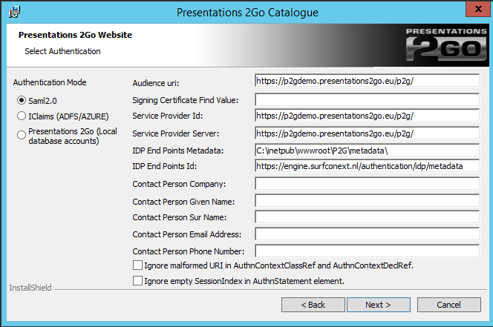Click the Contact Person Company: label
The height and width of the screenshot is (327, 493).
click(179, 184)
